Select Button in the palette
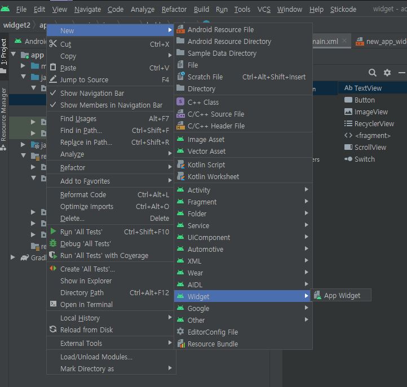The height and width of the screenshot is (387, 407). (372, 100)
